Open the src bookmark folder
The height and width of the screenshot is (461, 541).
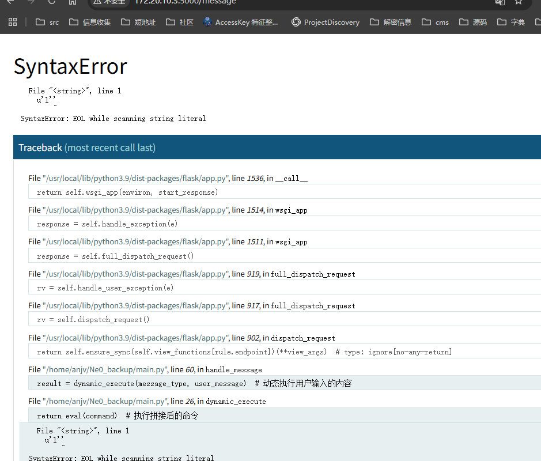coord(47,22)
